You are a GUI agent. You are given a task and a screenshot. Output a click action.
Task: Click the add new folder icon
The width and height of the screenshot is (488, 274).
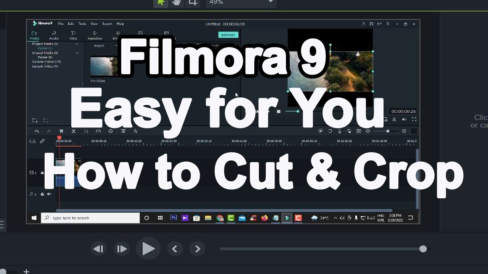click(35, 121)
